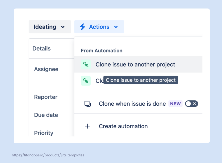Choose Clone when issue is done option
Viewport: 222px width, 163px height.
pyautogui.click(x=132, y=104)
